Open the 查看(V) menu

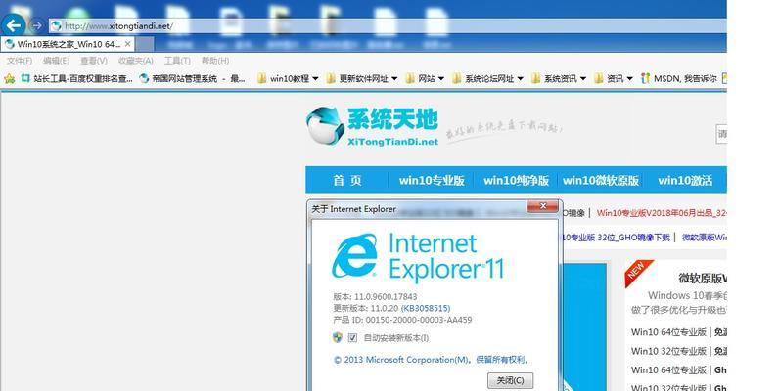pos(94,61)
